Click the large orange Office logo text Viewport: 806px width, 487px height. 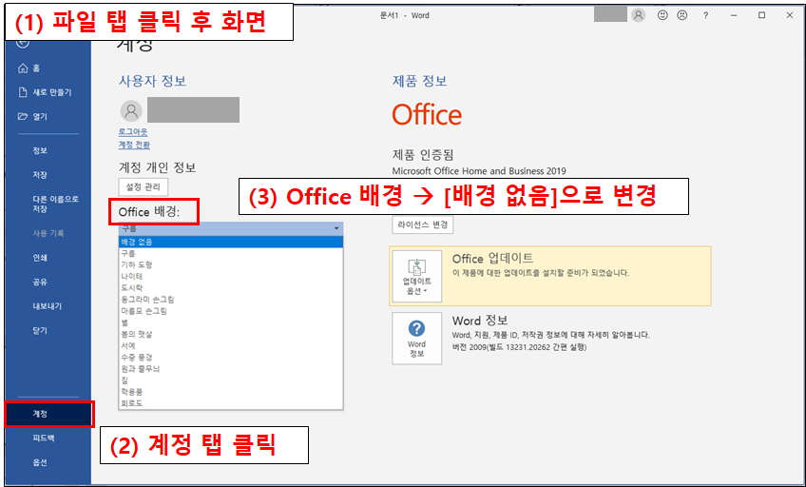pyautogui.click(x=427, y=115)
